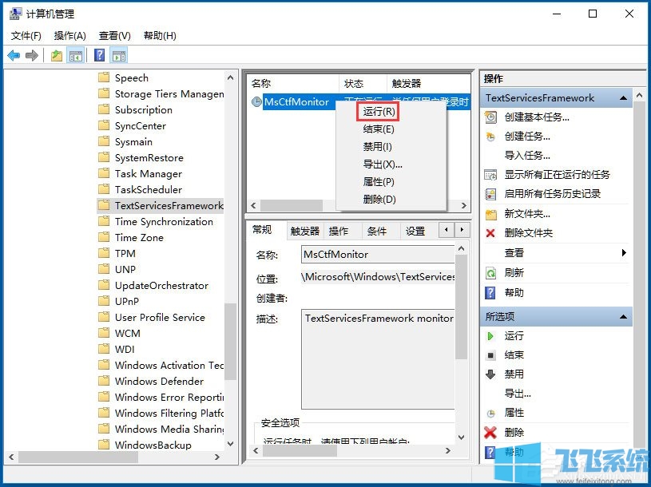Image resolution: width=651 pixels, height=487 pixels.
Task: Click the back navigation arrow icon
Action: (12, 55)
